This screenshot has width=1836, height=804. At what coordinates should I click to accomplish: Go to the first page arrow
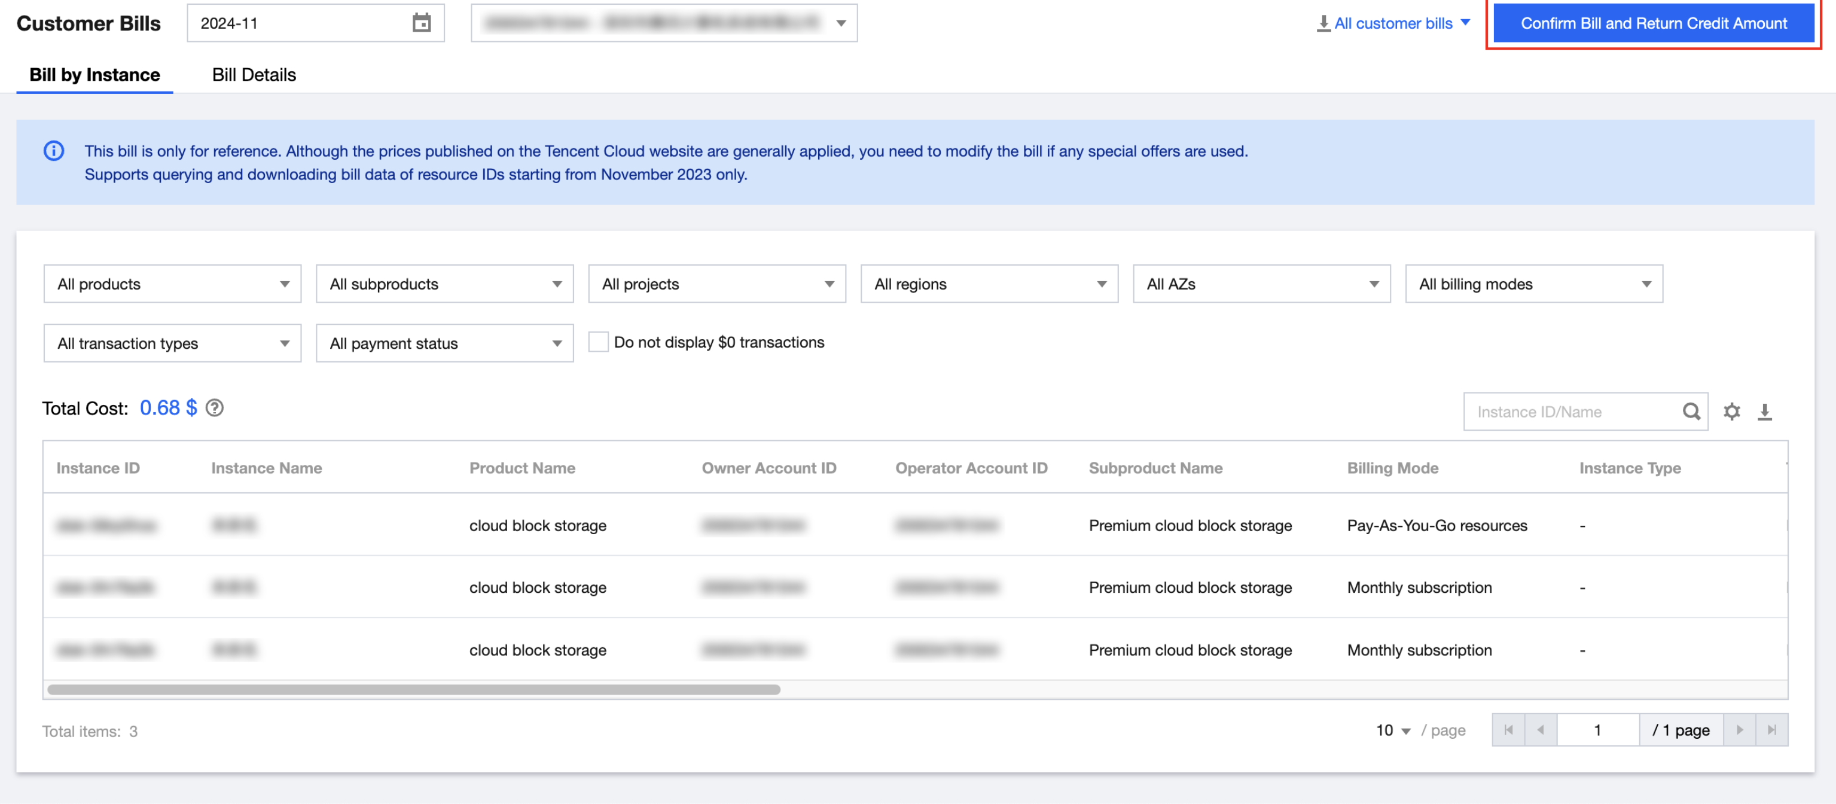pyautogui.click(x=1508, y=730)
